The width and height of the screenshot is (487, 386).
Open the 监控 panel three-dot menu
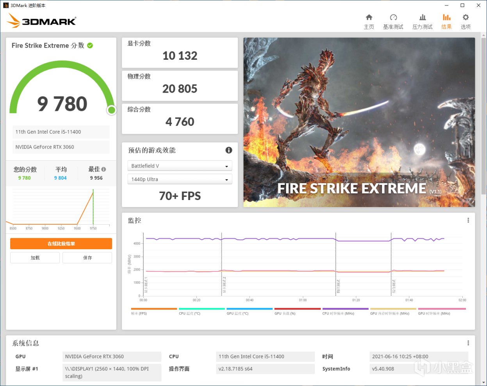pos(468,220)
